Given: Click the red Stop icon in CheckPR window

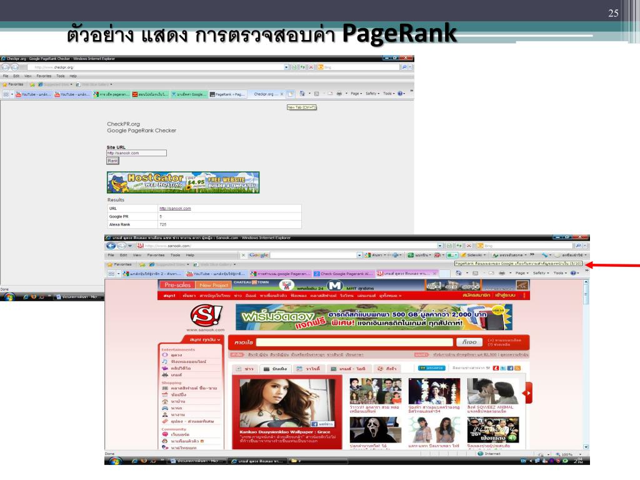Looking at the screenshot, I should click(x=311, y=67).
